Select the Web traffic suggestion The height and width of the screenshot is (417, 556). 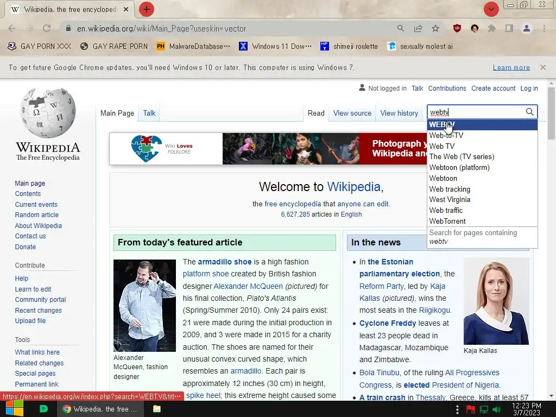coord(482,210)
